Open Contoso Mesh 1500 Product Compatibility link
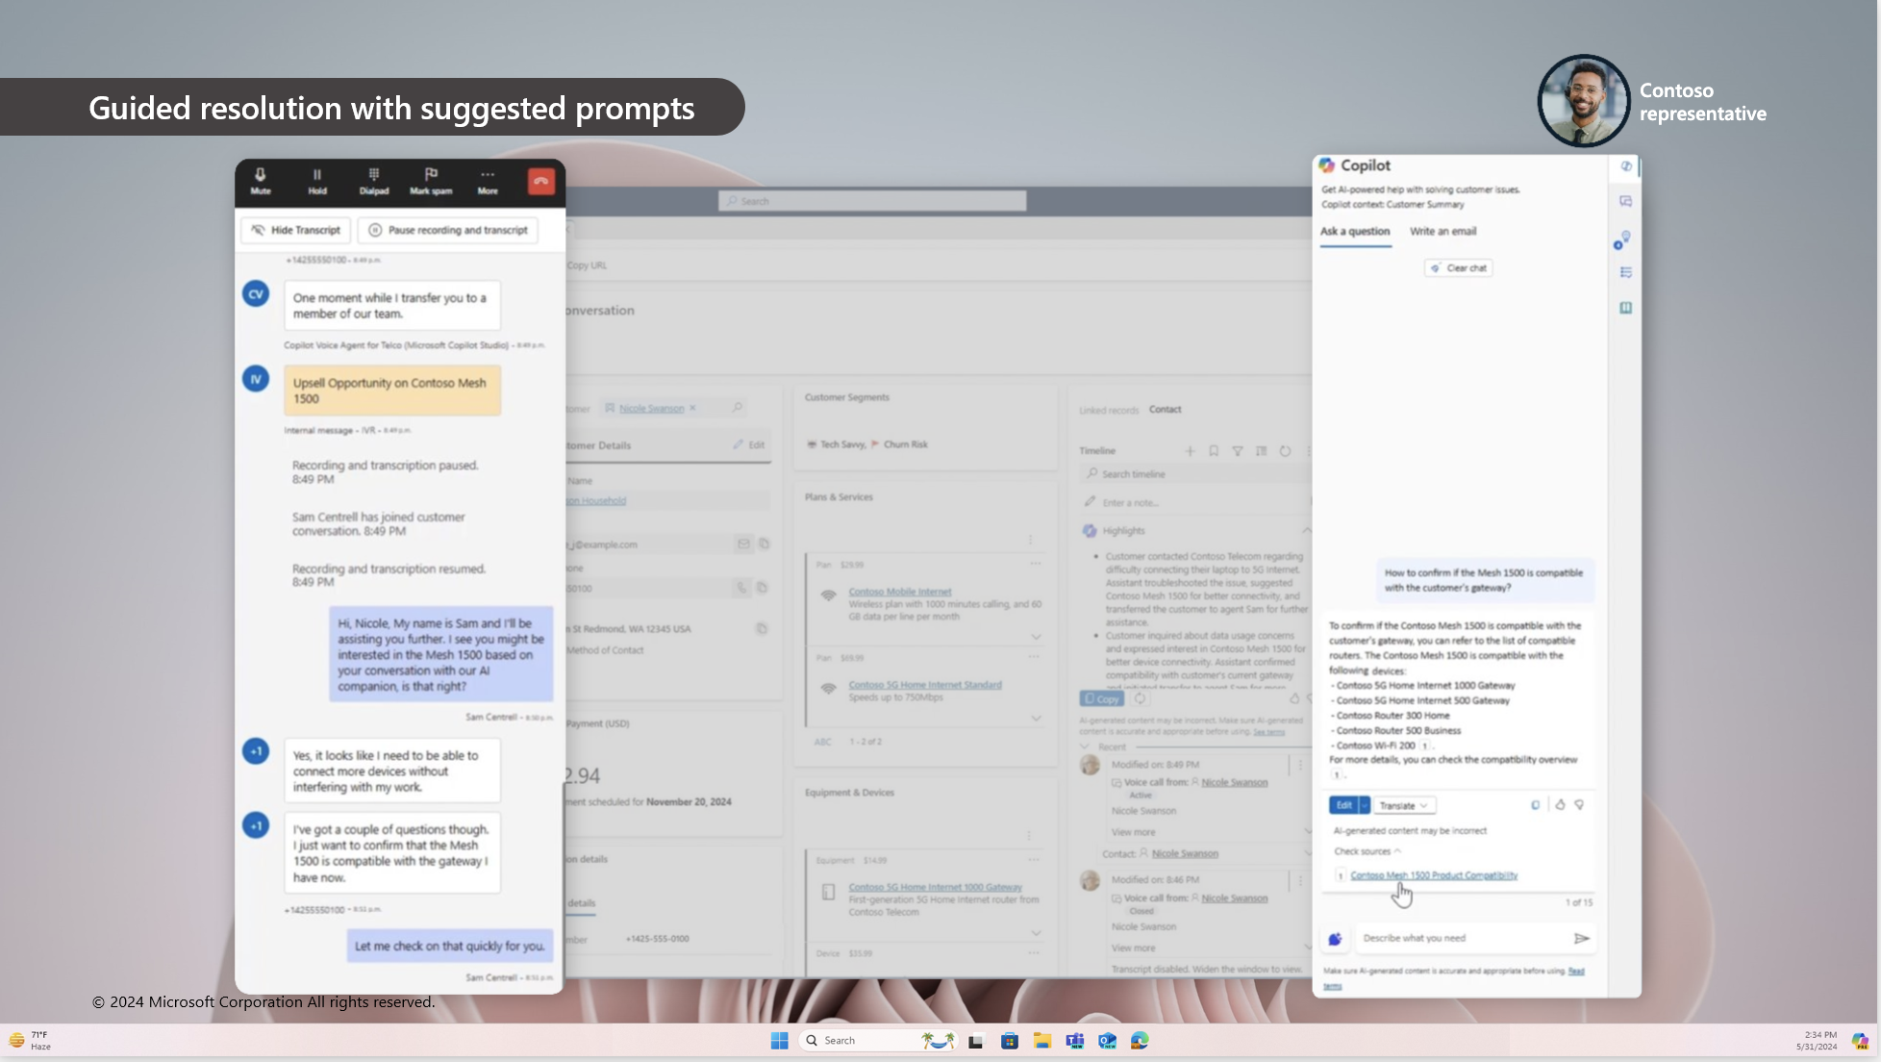Screen dimensions: 1881x1062 [x=1433, y=875]
